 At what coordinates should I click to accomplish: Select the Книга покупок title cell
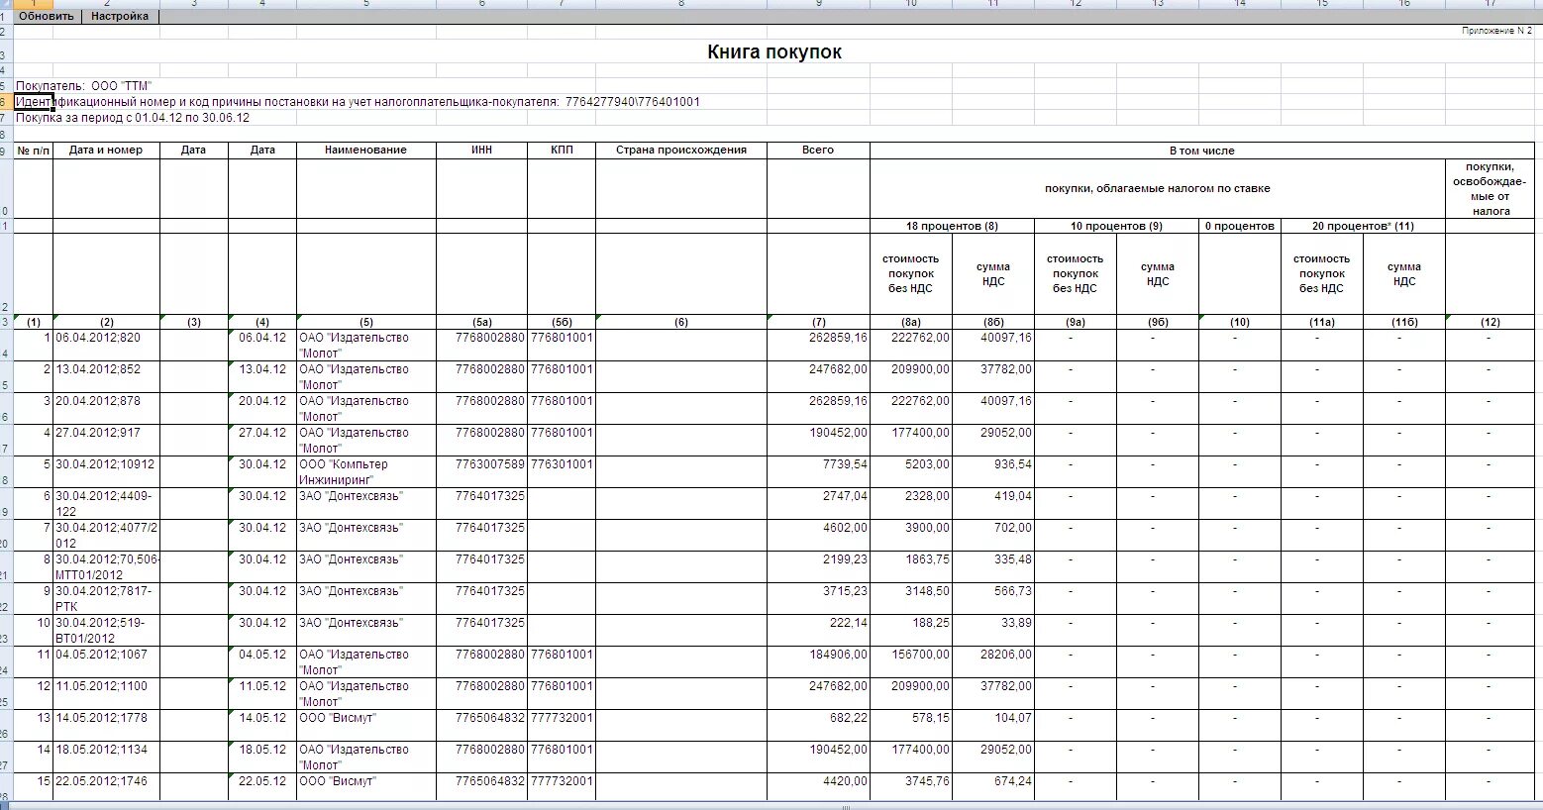click(x=774, y=51)
